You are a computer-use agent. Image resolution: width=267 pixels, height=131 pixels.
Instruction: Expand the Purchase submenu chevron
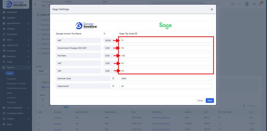pyautogui.click(x=29, y=51)
